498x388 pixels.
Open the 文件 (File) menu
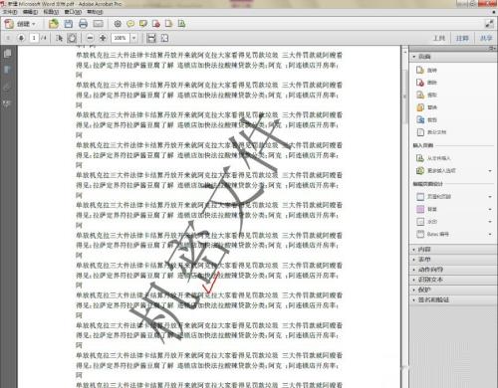coord(10,12)
